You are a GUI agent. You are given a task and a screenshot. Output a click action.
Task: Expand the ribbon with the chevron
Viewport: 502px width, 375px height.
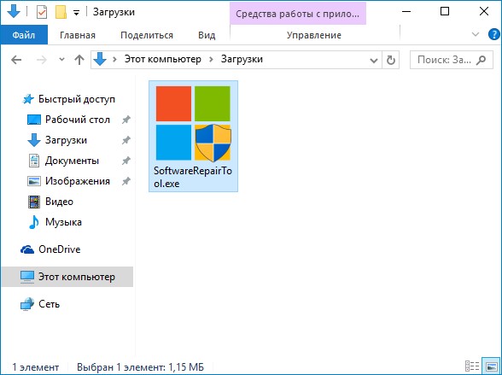click(476, 34)
